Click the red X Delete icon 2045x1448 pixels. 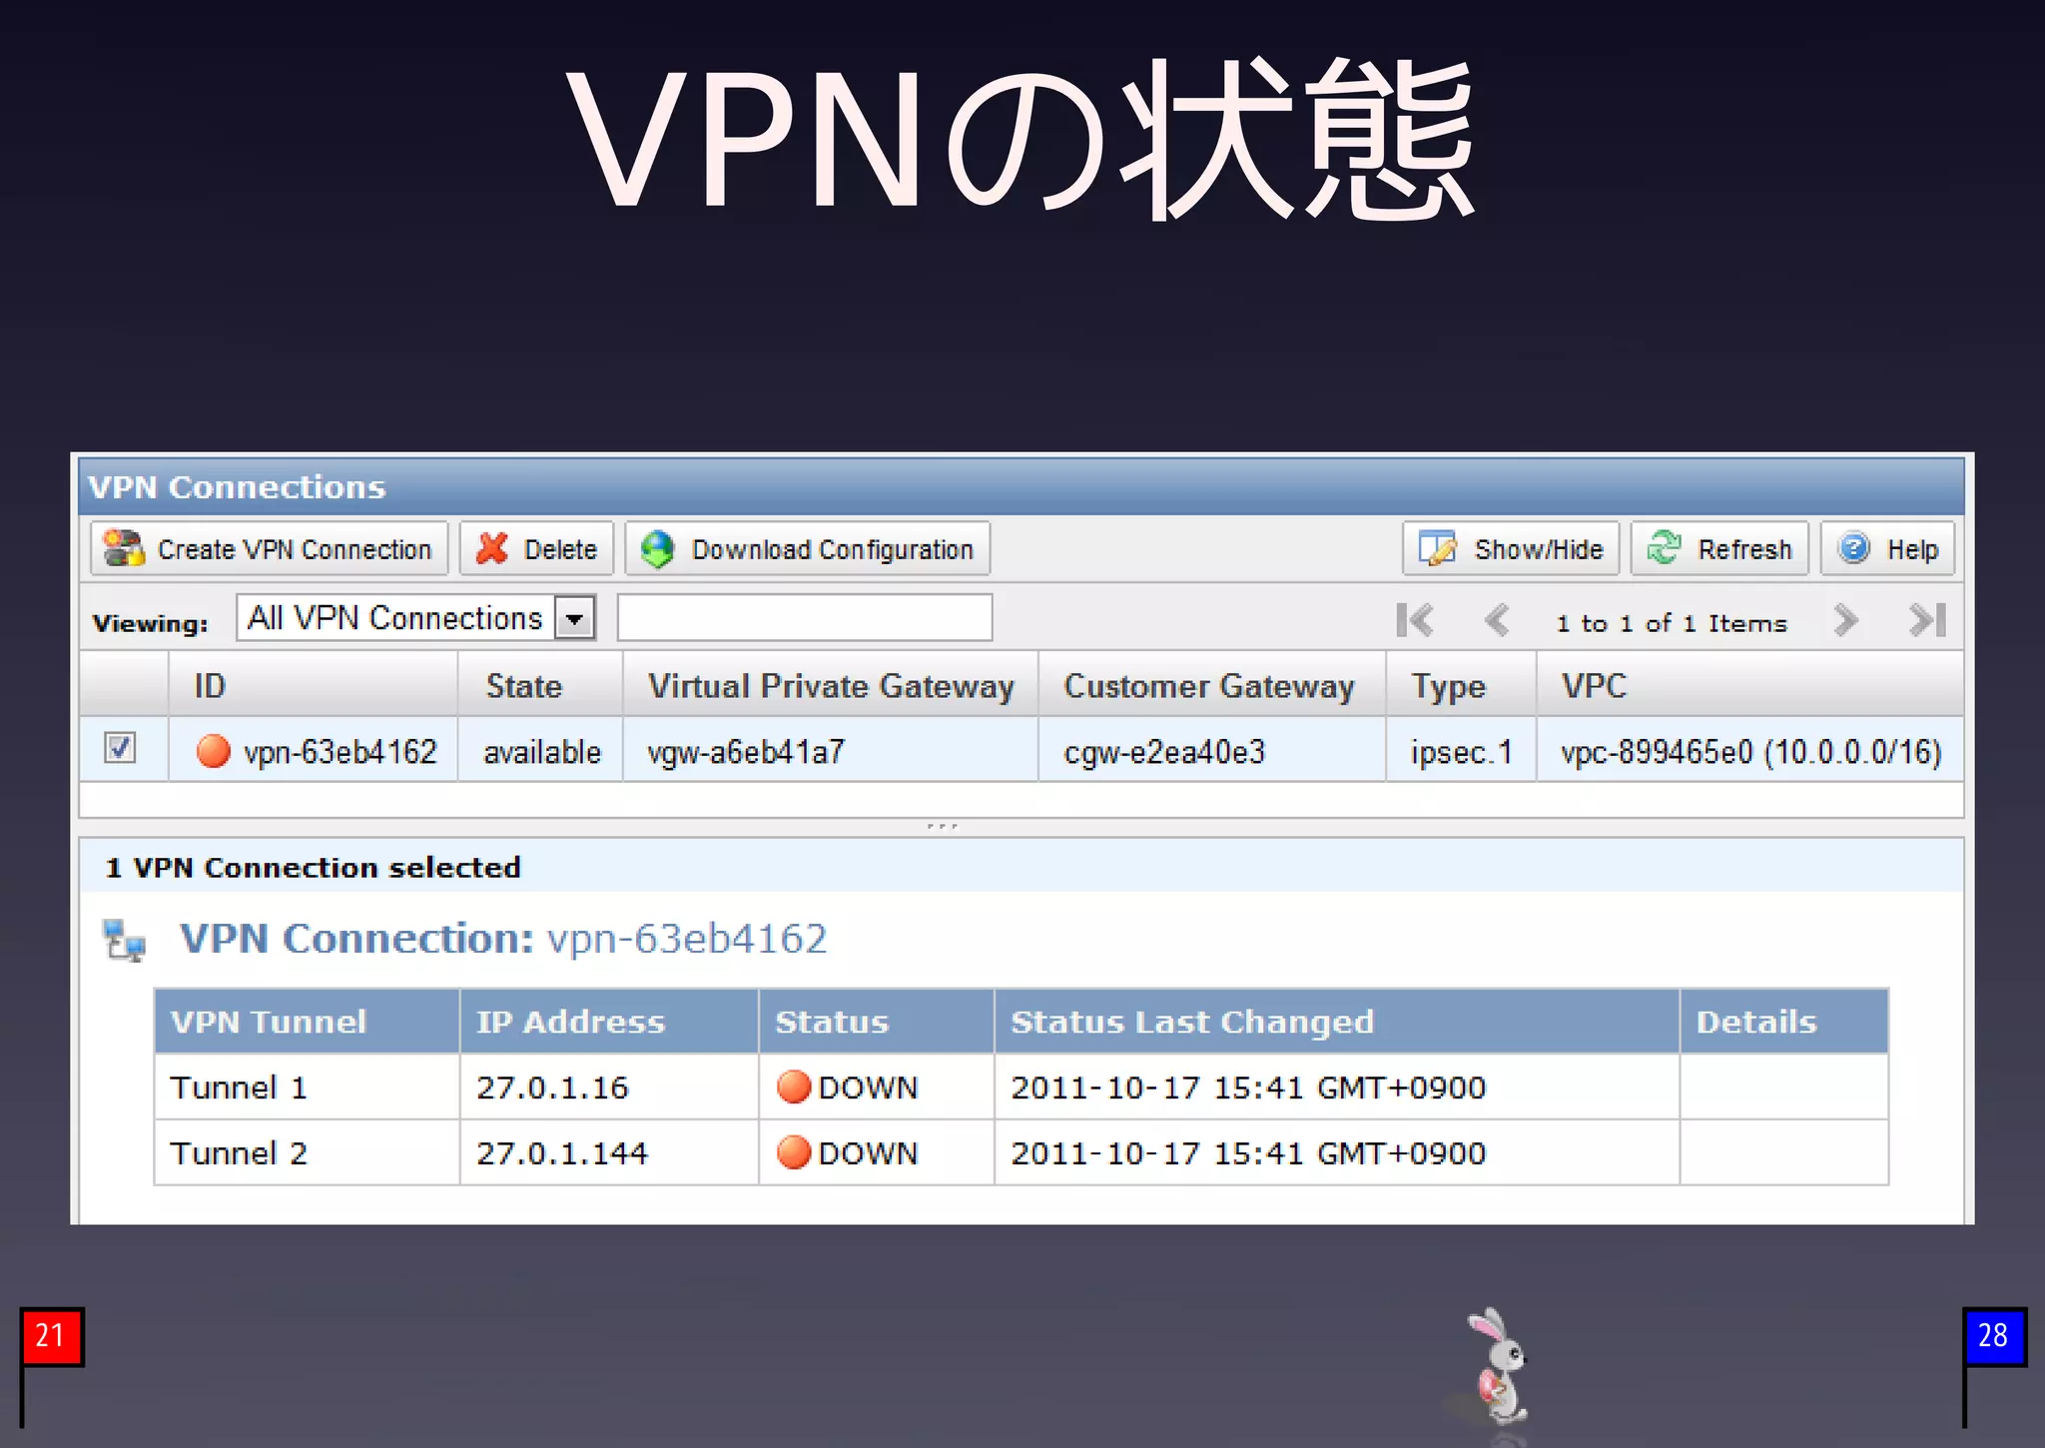pos(492,548)
